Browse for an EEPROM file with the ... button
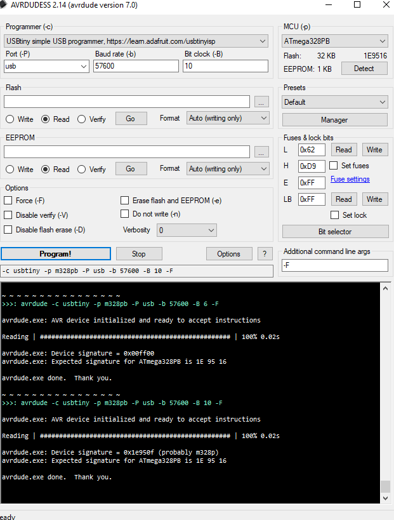394x520 pixels. pos(261,152)
